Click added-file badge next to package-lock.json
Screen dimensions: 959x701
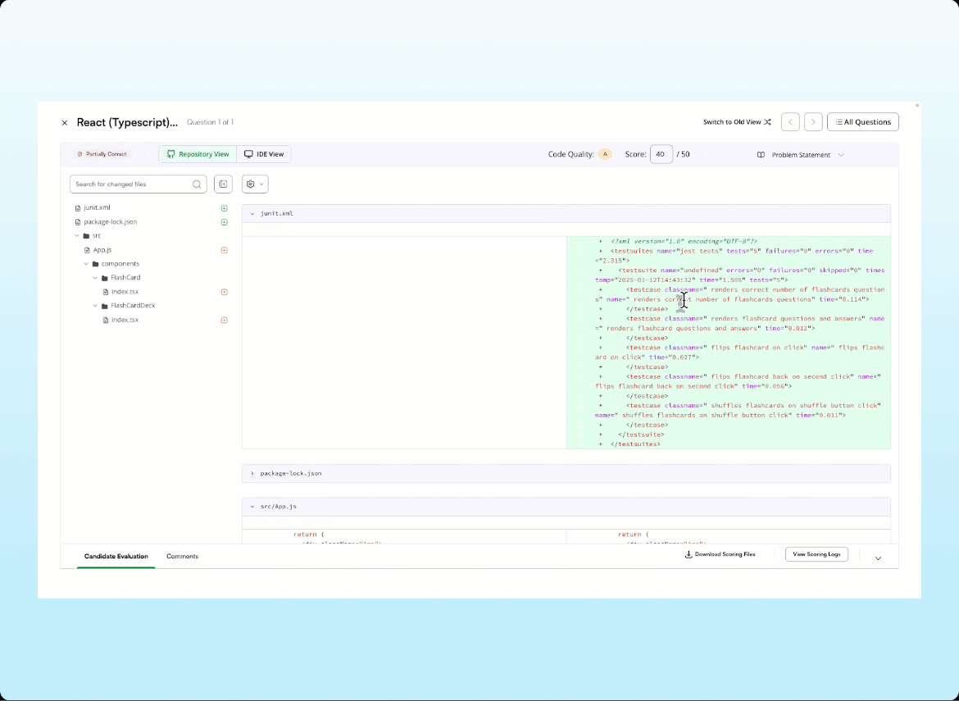point(225,222)
